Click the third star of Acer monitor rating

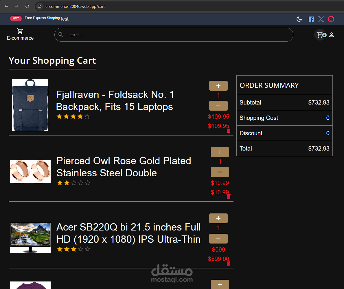(x=74, y=249)
